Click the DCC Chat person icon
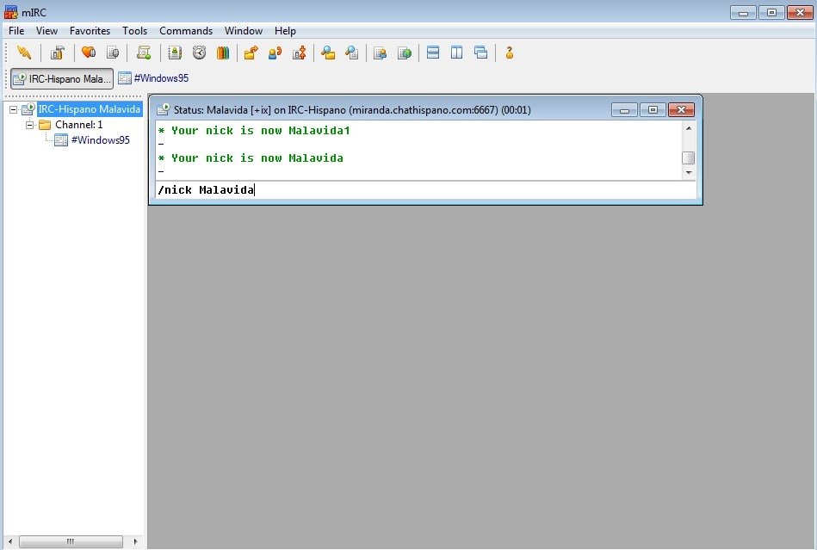Image resolution: width=817 pixels, height=550 pixels. click(275, 53)
